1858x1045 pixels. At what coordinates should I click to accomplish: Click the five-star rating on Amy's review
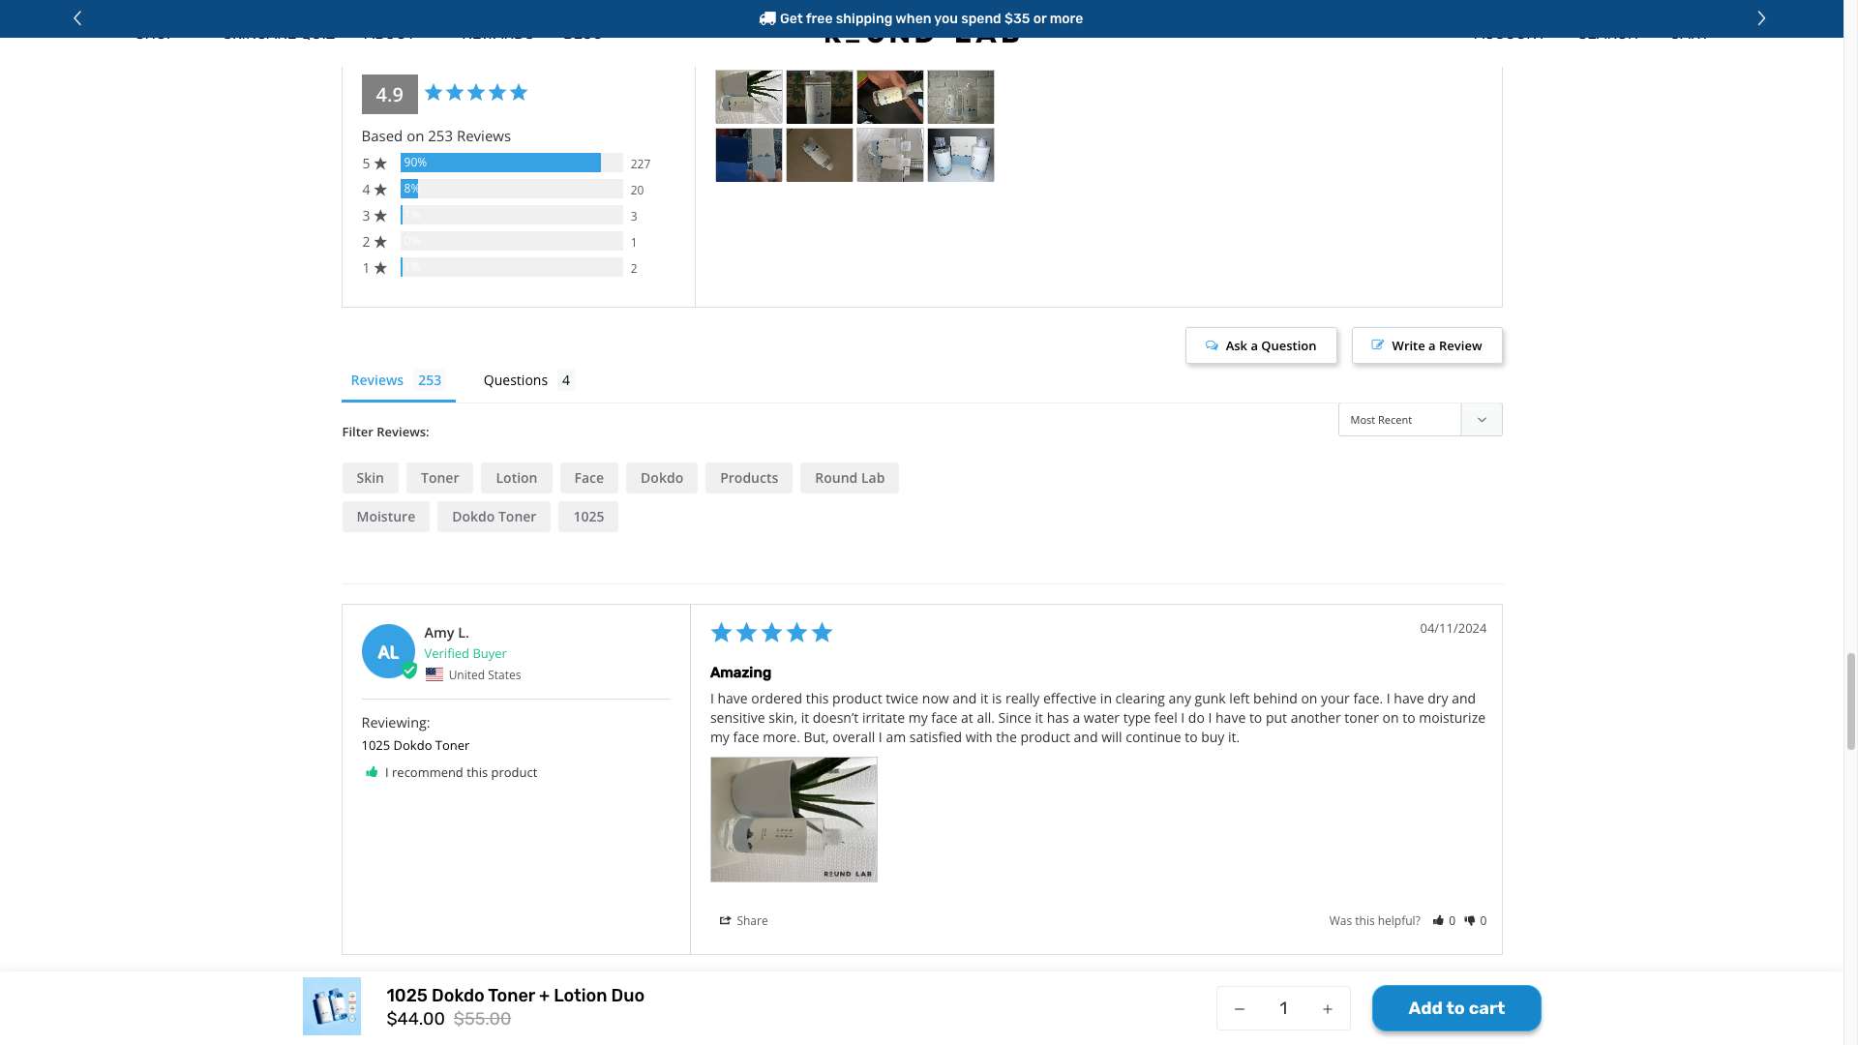click(771, 633)
